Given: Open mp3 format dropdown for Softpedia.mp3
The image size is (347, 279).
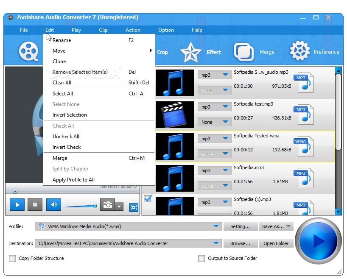Looking at the screenshot, I should point(215,170).
